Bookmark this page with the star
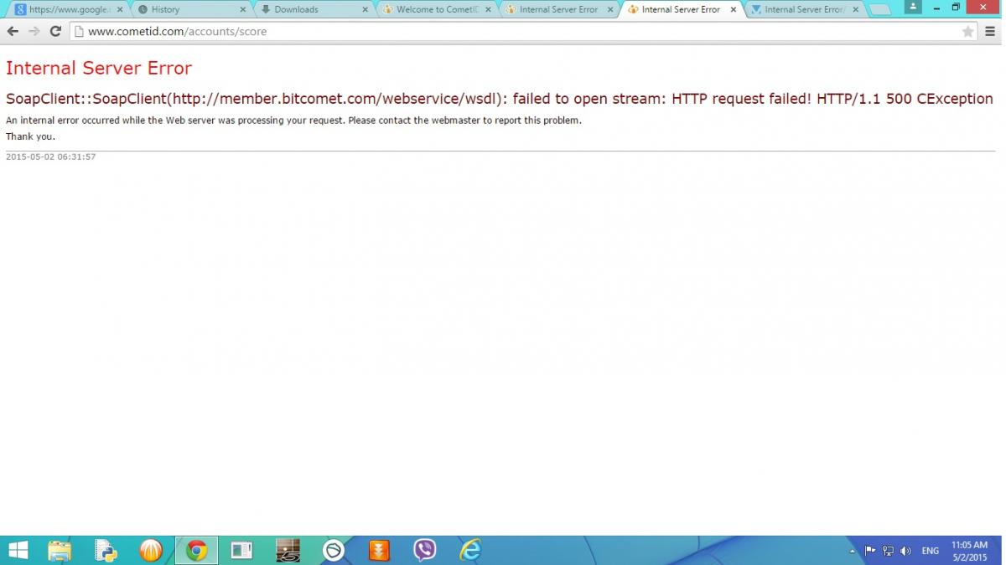The height and width of the screenshot is (565, 1006). (x=968, y=32)
